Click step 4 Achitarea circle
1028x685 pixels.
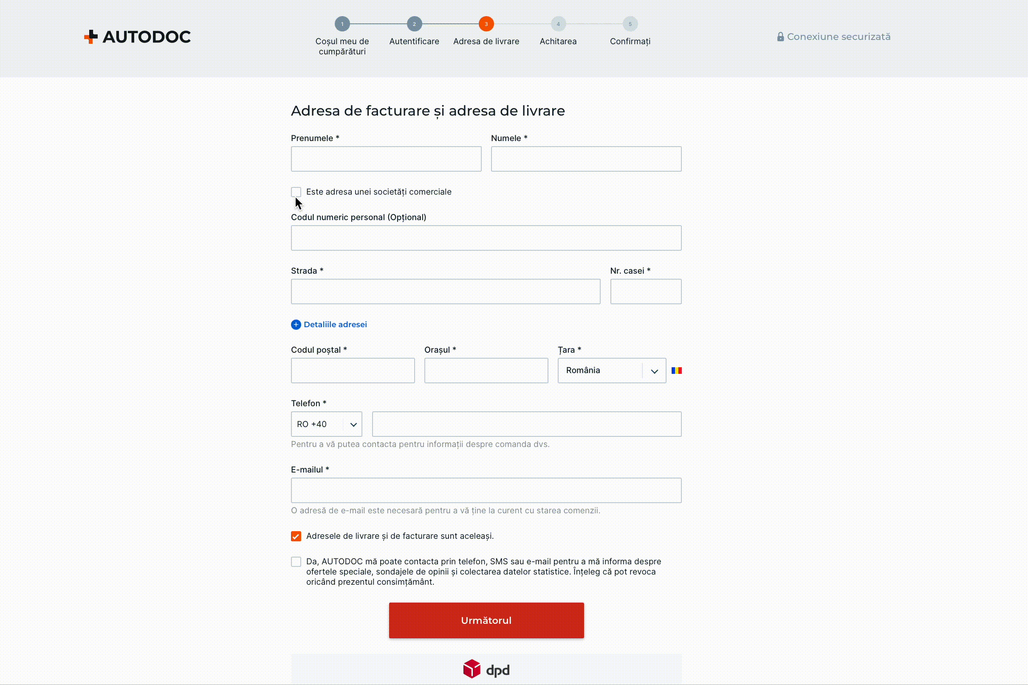[x=558, y=24]
